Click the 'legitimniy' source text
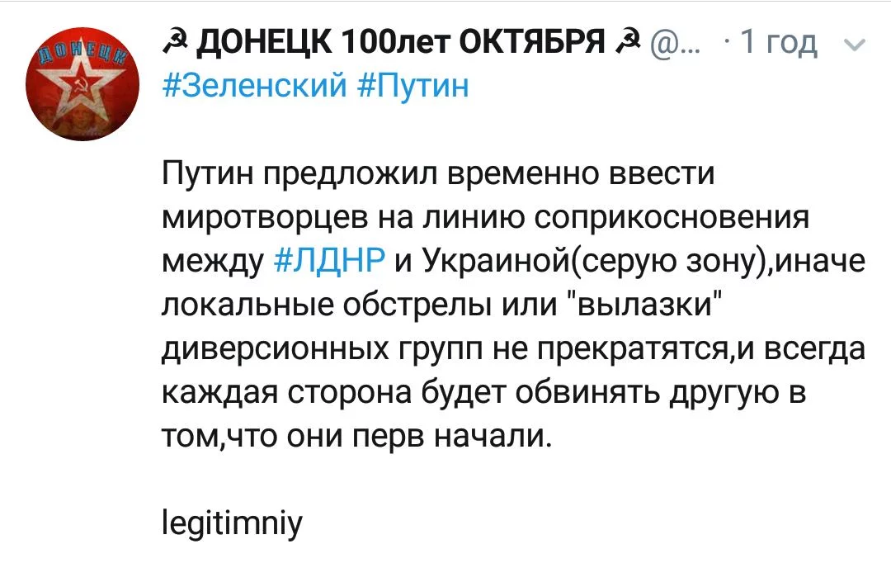 pyautogui.click(x=233, y=523)
